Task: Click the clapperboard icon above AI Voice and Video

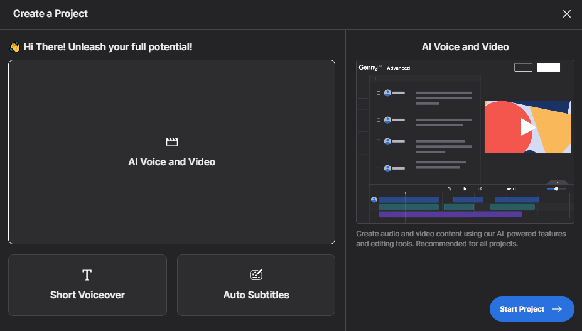Action: click(171, 142)
